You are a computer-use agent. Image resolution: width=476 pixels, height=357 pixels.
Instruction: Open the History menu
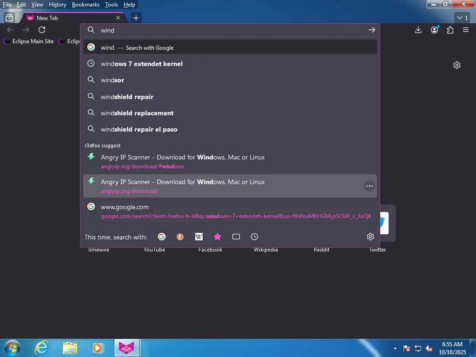pos(57,5)
